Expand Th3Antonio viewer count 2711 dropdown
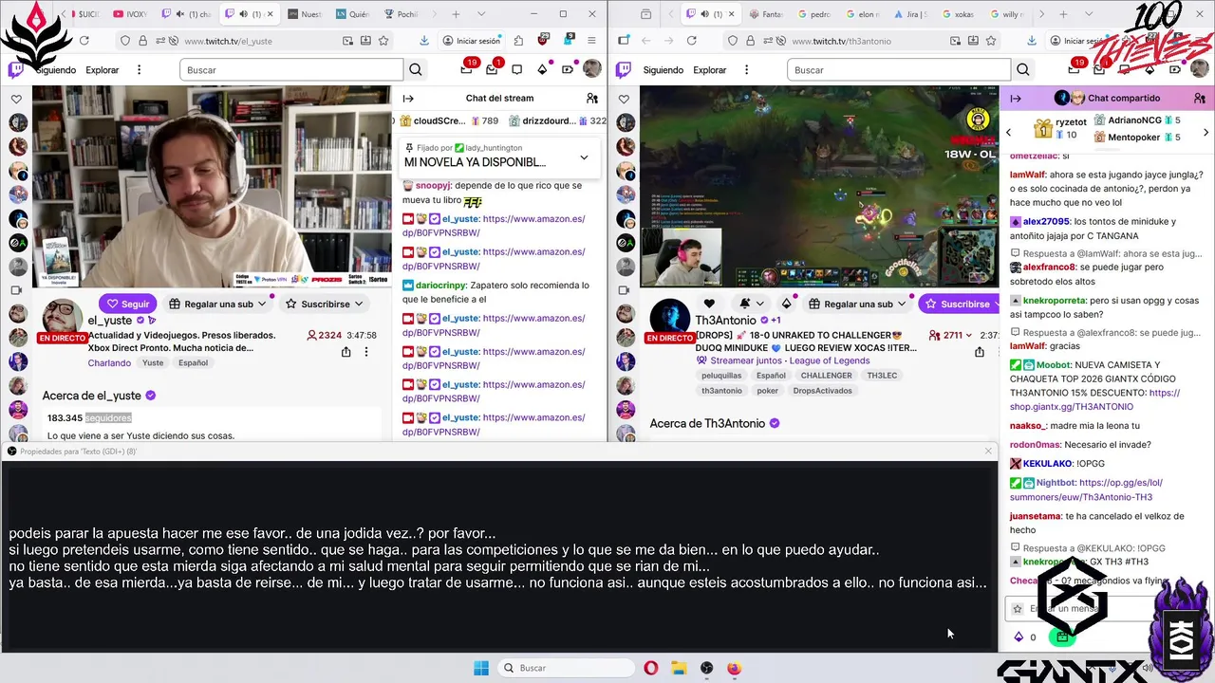1215x683 pixels. [x=952, y=335]
